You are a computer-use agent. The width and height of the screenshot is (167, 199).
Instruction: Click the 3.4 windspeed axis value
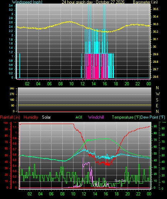pos(11,5)
